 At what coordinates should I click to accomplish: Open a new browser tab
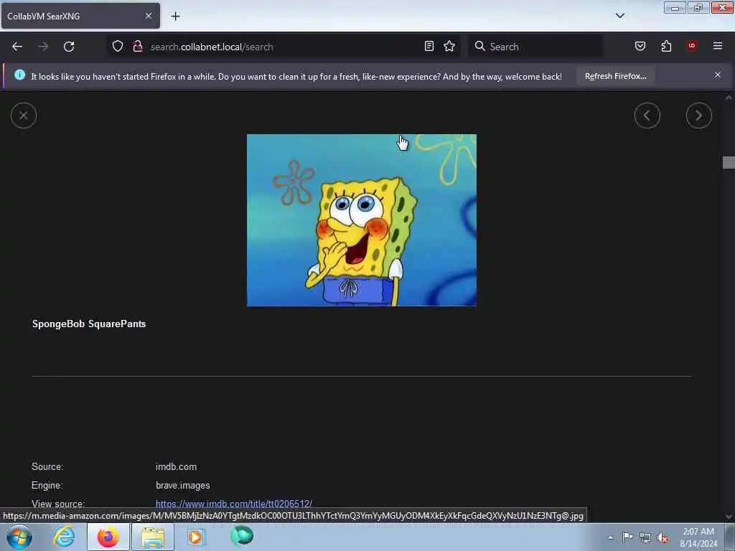click(175, 17)
